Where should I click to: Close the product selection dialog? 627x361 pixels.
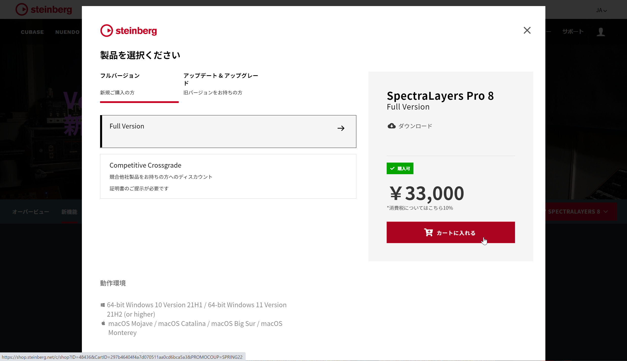pos(527,30)
